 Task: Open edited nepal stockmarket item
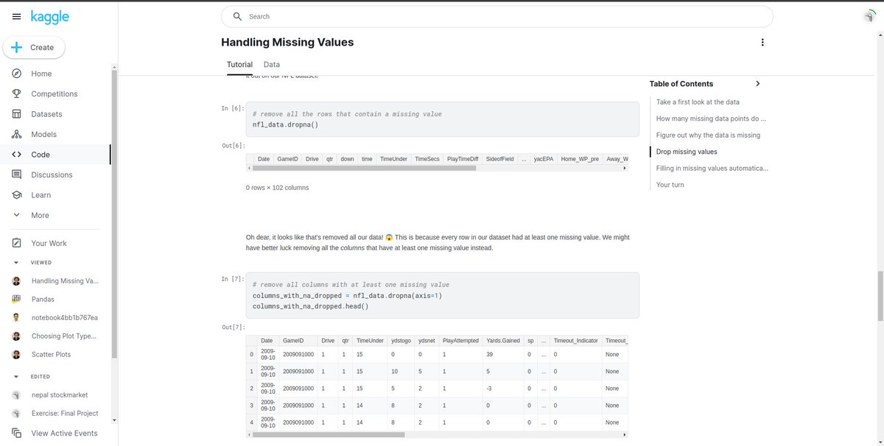pyautogui.click(x=59, y=394)
